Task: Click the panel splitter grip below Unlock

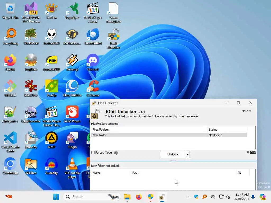Action: click(x=173, y=161)
